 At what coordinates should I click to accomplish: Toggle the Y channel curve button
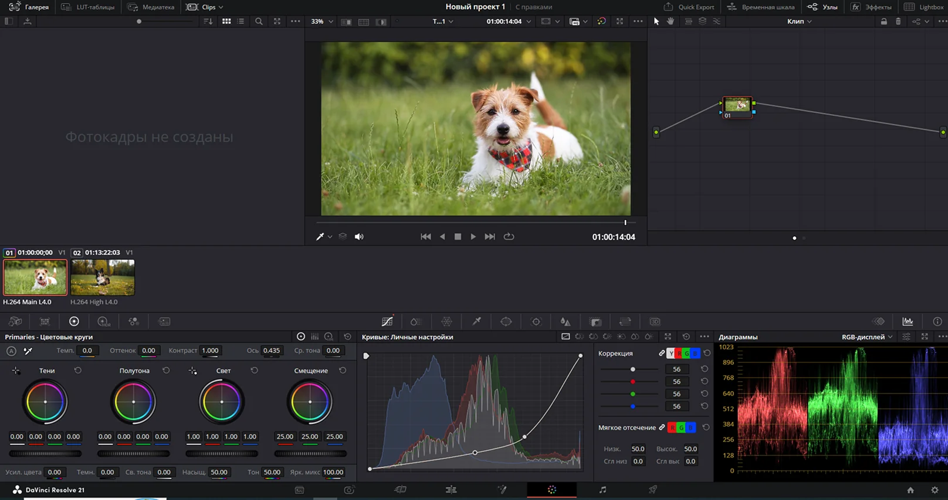(x=671, y=354)
